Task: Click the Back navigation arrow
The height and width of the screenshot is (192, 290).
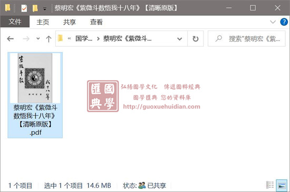Action: tap(11, 39)
